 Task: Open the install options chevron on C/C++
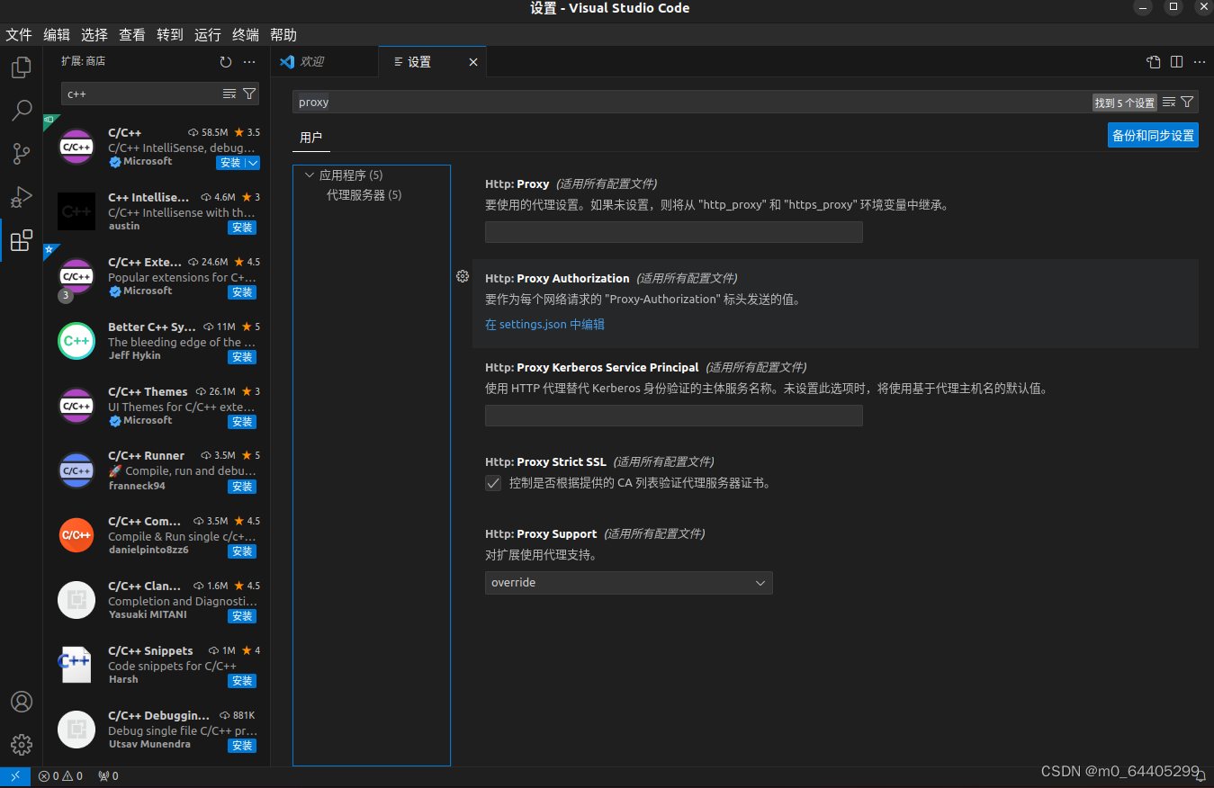point(253,163)
